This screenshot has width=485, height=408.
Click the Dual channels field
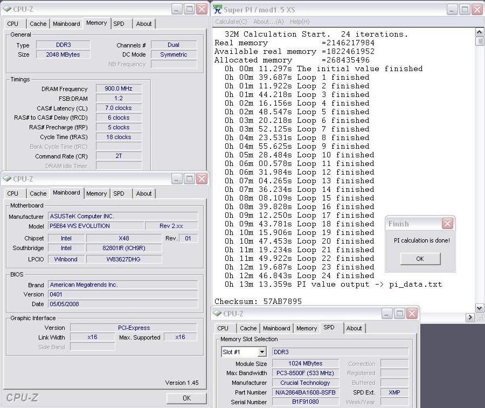(174, 45)
